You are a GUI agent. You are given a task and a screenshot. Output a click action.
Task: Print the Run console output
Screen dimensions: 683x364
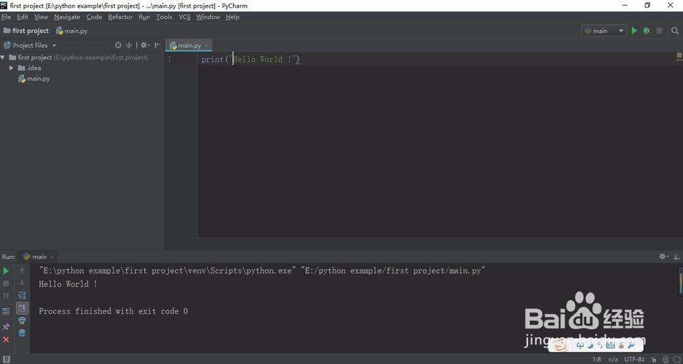[22, 320]
